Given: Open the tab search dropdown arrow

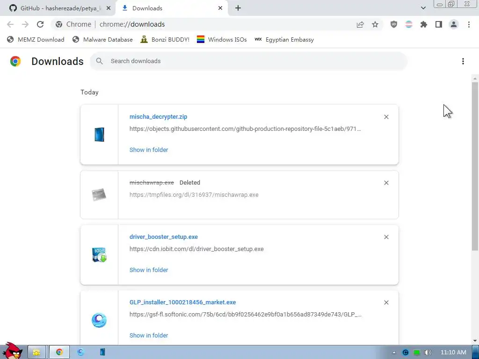Looking at the screenshot, I should 423,8.
